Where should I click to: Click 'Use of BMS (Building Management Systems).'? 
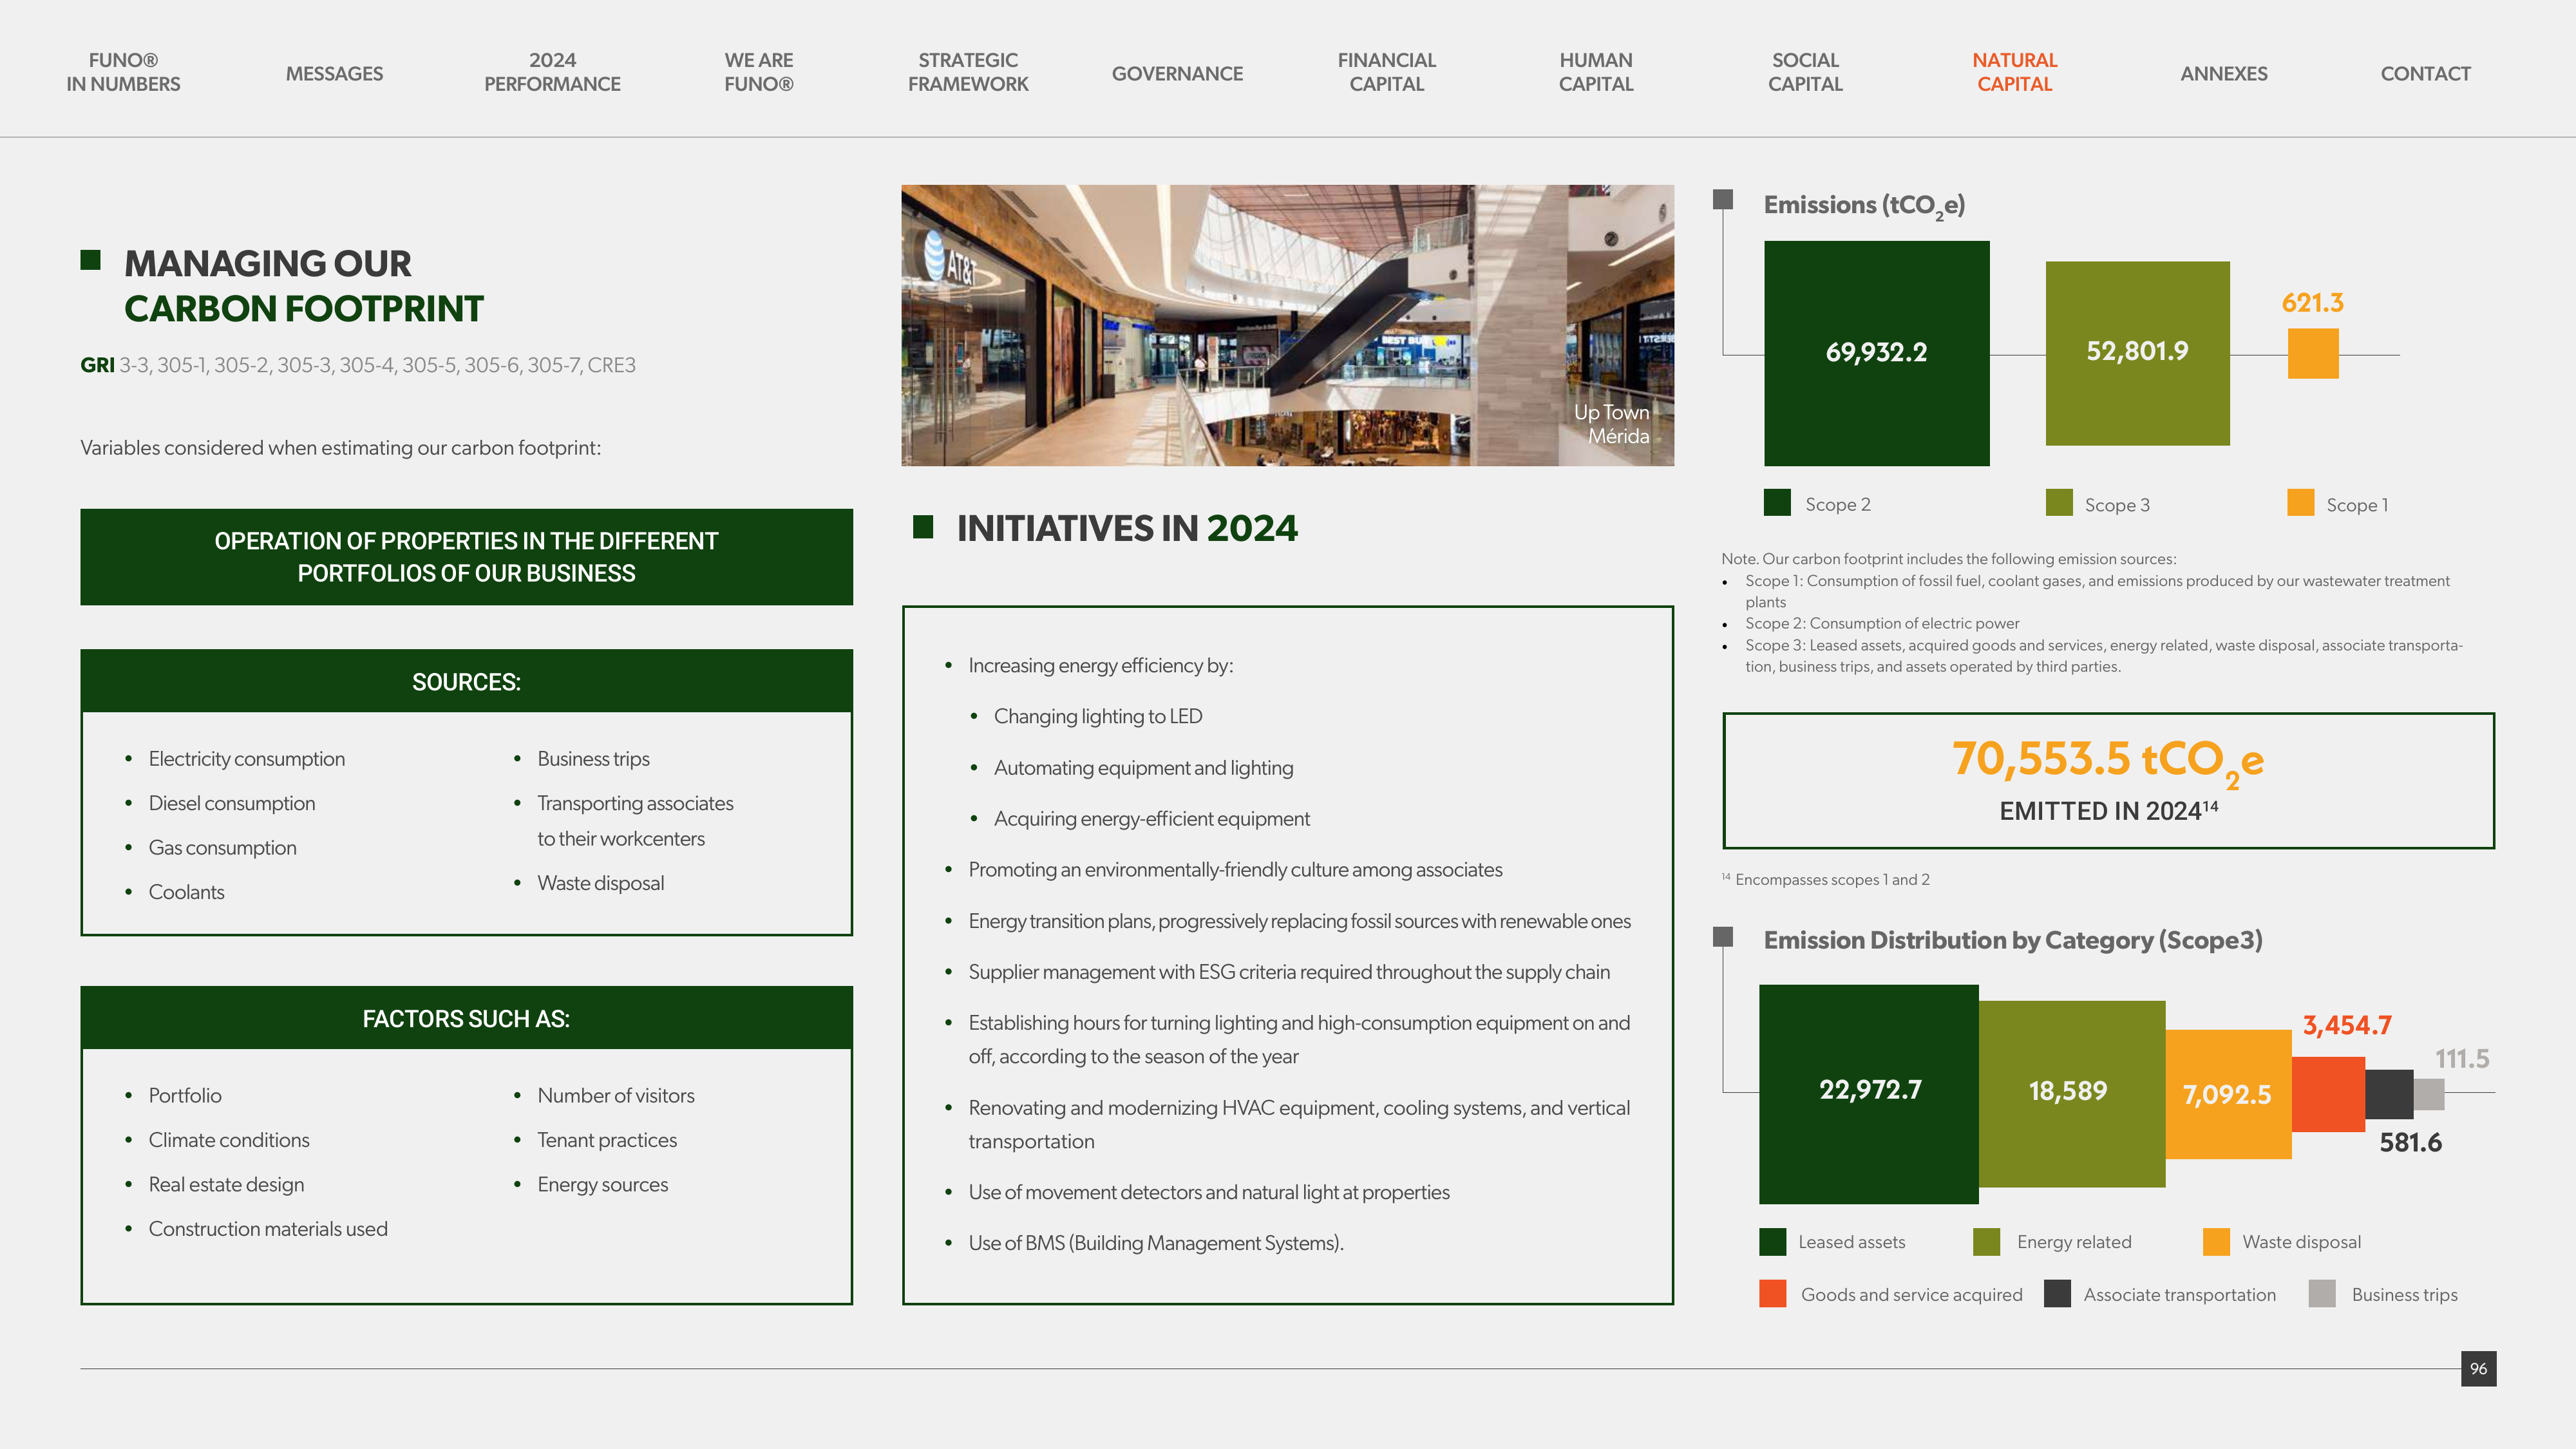pyautogui.click(x=1156, y=1243)
